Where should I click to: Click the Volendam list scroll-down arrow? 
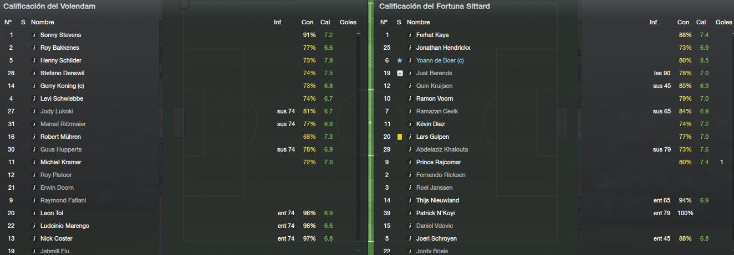click(x=358, y=251)
